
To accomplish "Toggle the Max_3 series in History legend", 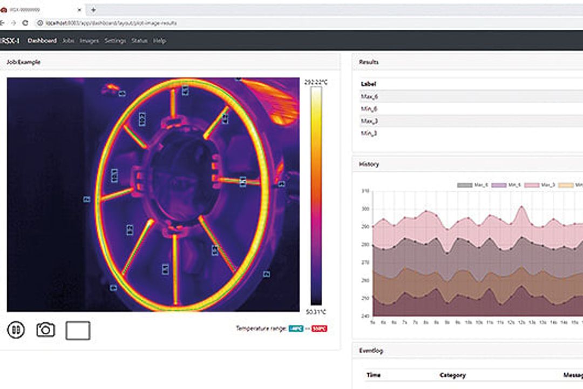I will point(539,185).
